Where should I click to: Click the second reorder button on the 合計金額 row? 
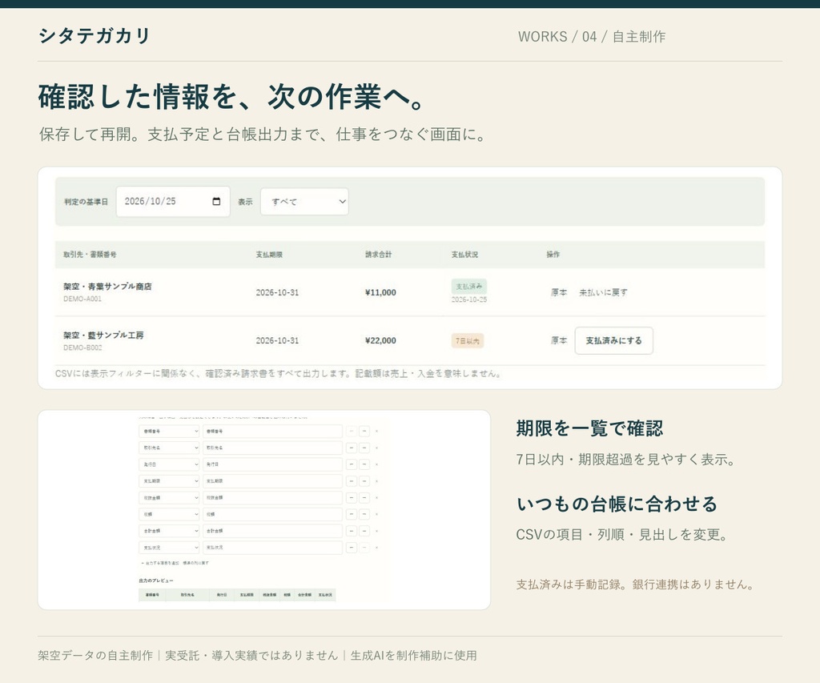click(364, 531)
